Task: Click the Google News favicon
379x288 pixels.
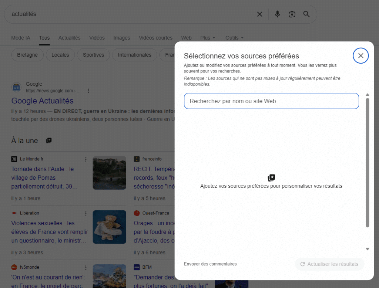Action: (x=16, y=87)
